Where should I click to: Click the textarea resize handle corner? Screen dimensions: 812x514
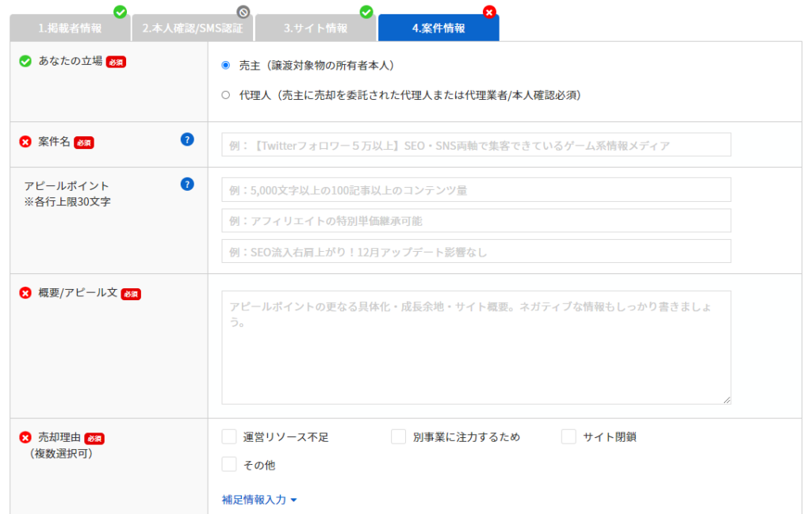(727, 400)
